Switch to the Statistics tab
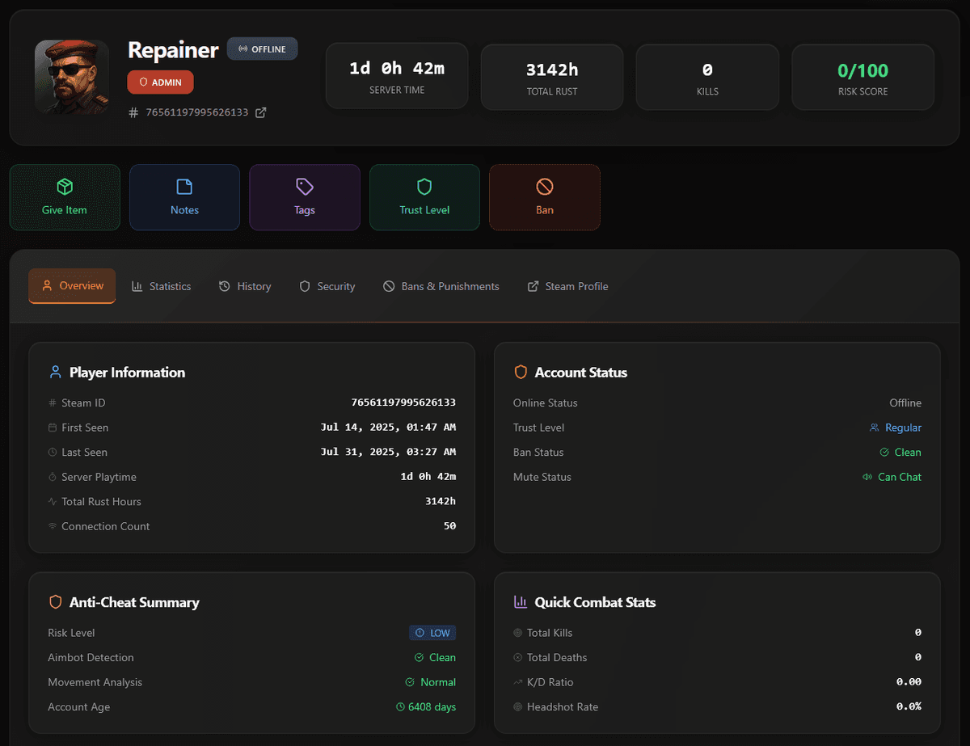The width and height of the screenshot is (970, 746). 161,286
